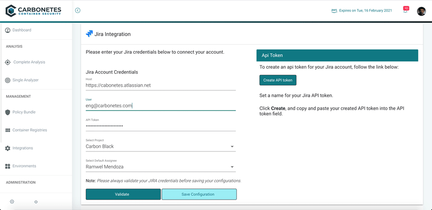Click the Validate button
432x210 pixels.
click(123, 194)
